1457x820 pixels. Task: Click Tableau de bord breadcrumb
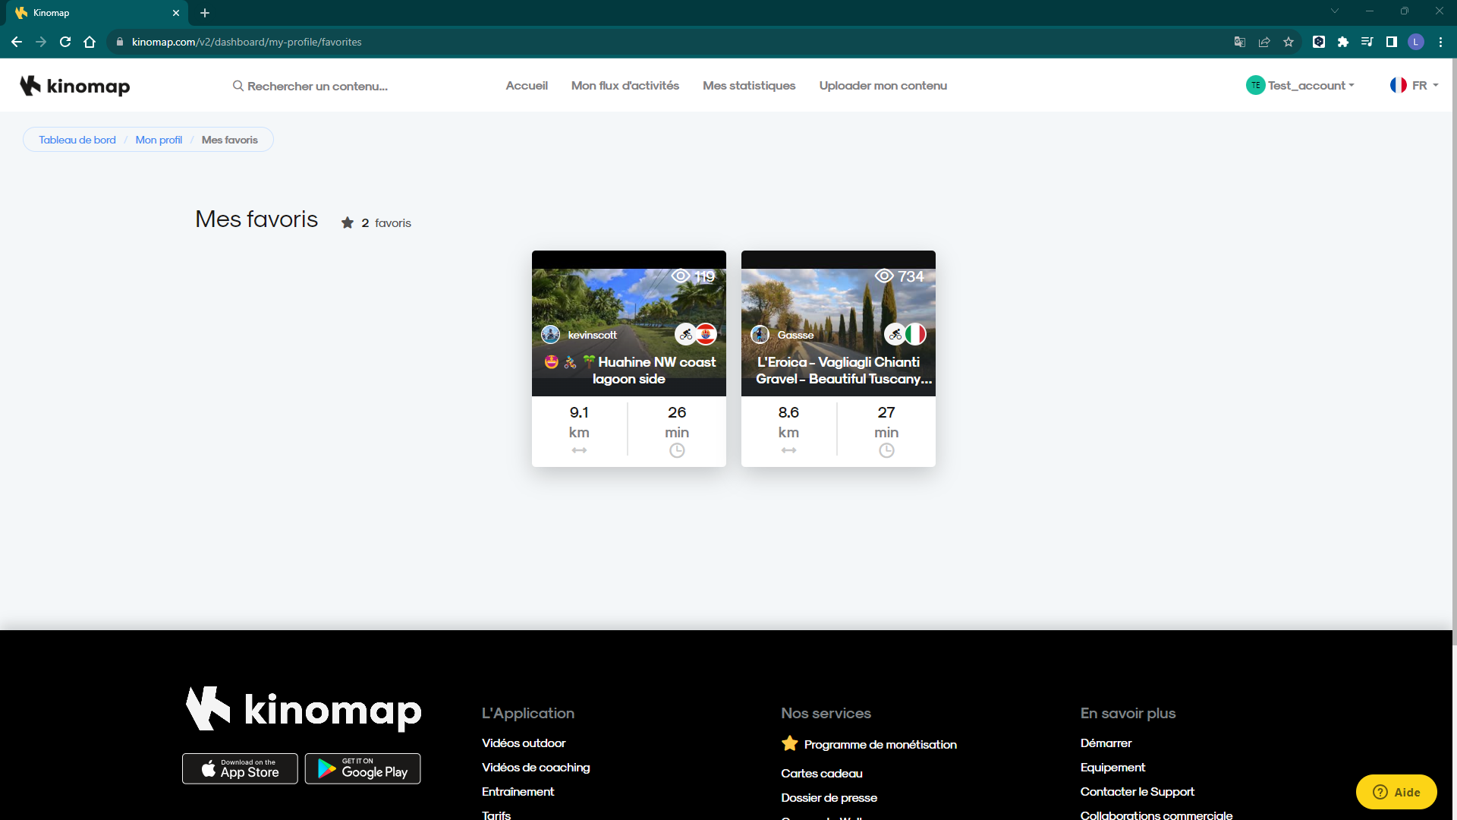click(77, 140)
